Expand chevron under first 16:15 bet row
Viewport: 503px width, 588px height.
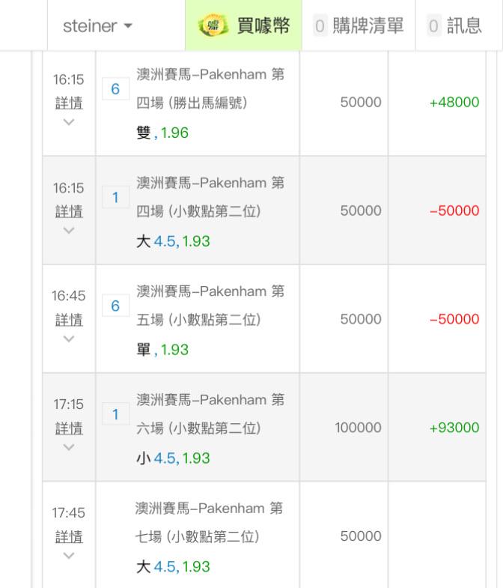pyautogui.click(x=69, y=122)
